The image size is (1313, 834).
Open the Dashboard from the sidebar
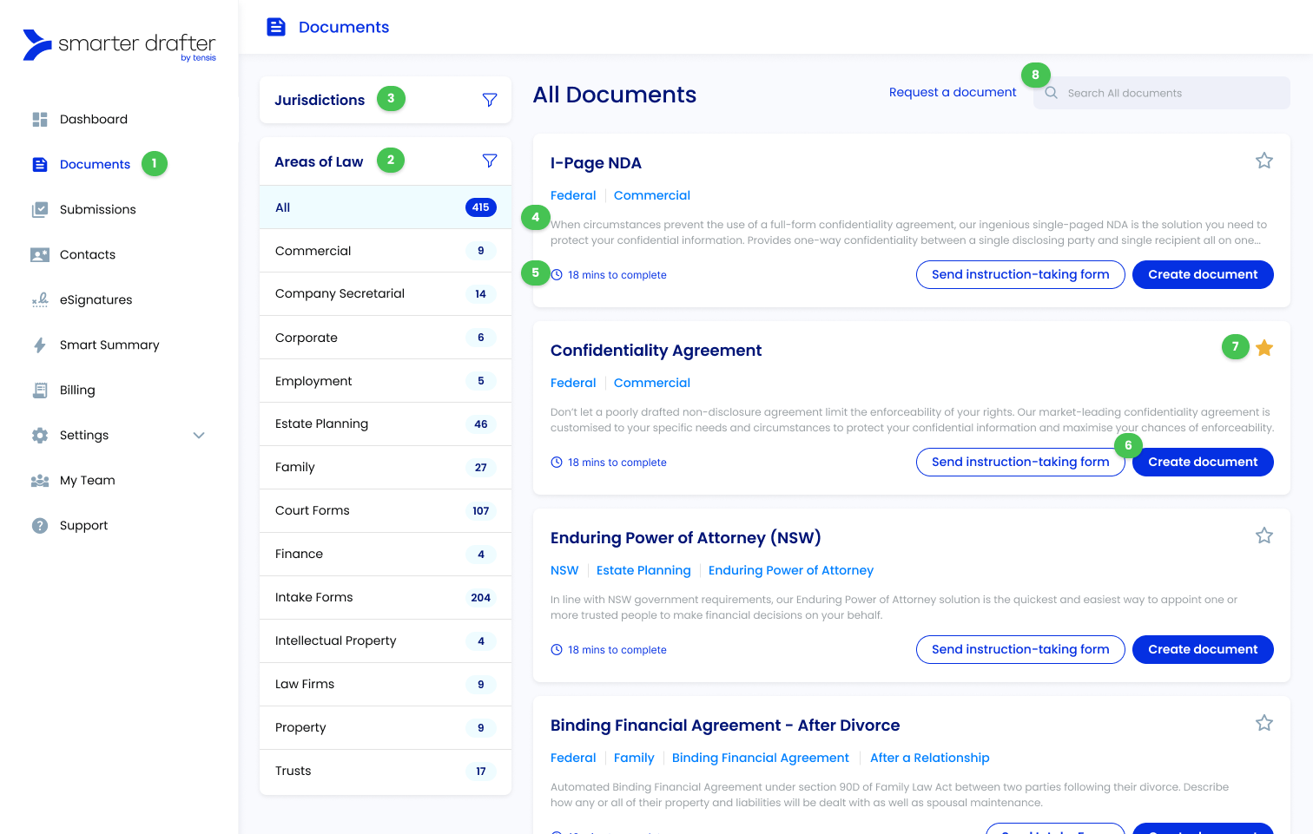point(40,119)
